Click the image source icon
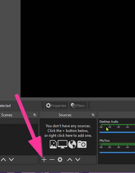The height and width of the screenshot is (173, 135). click(53, 144)
